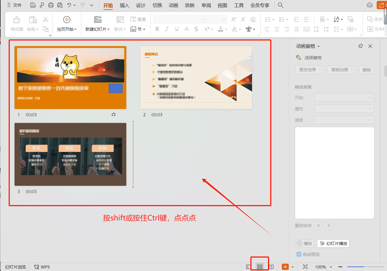Click Increase font size icon
The height and width of the screenshot is (271, 387).
tap(234, 19)
